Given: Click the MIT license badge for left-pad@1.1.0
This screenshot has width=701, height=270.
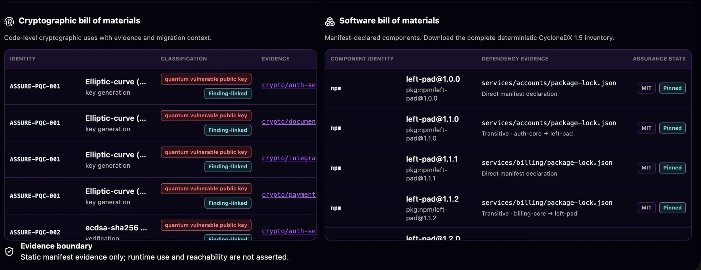Looking at the screenshot, I should (647, 128).
